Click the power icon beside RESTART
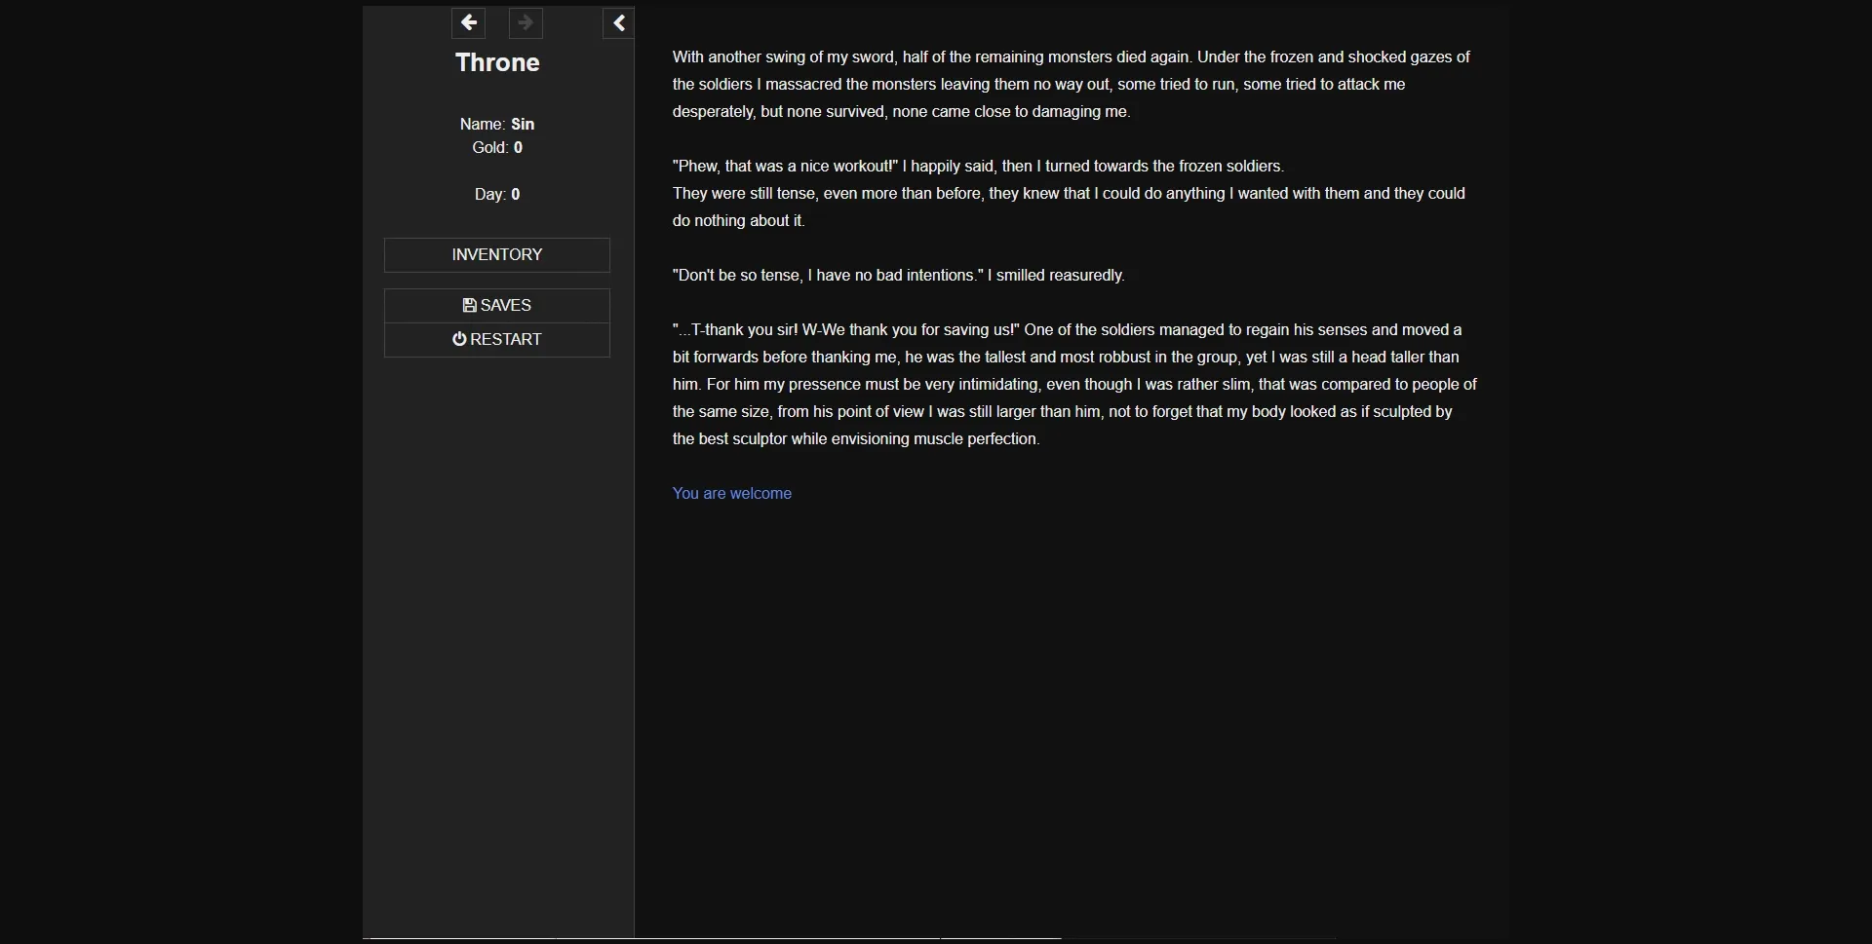The width and height of the screenshot is (1872, 944). (459, 339)
